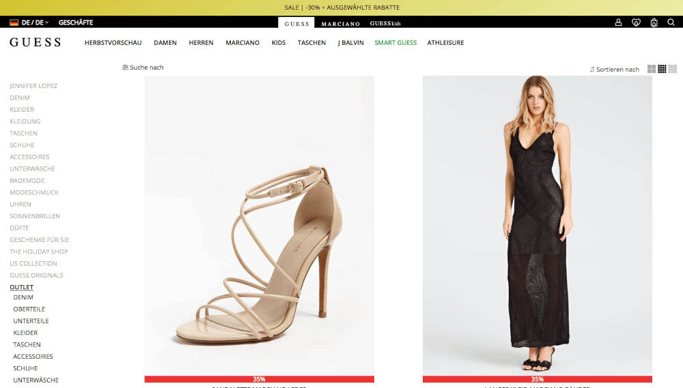Click the SALE -30% banner
This screenshot has height=388, width=683.
(x=341, y=8)
